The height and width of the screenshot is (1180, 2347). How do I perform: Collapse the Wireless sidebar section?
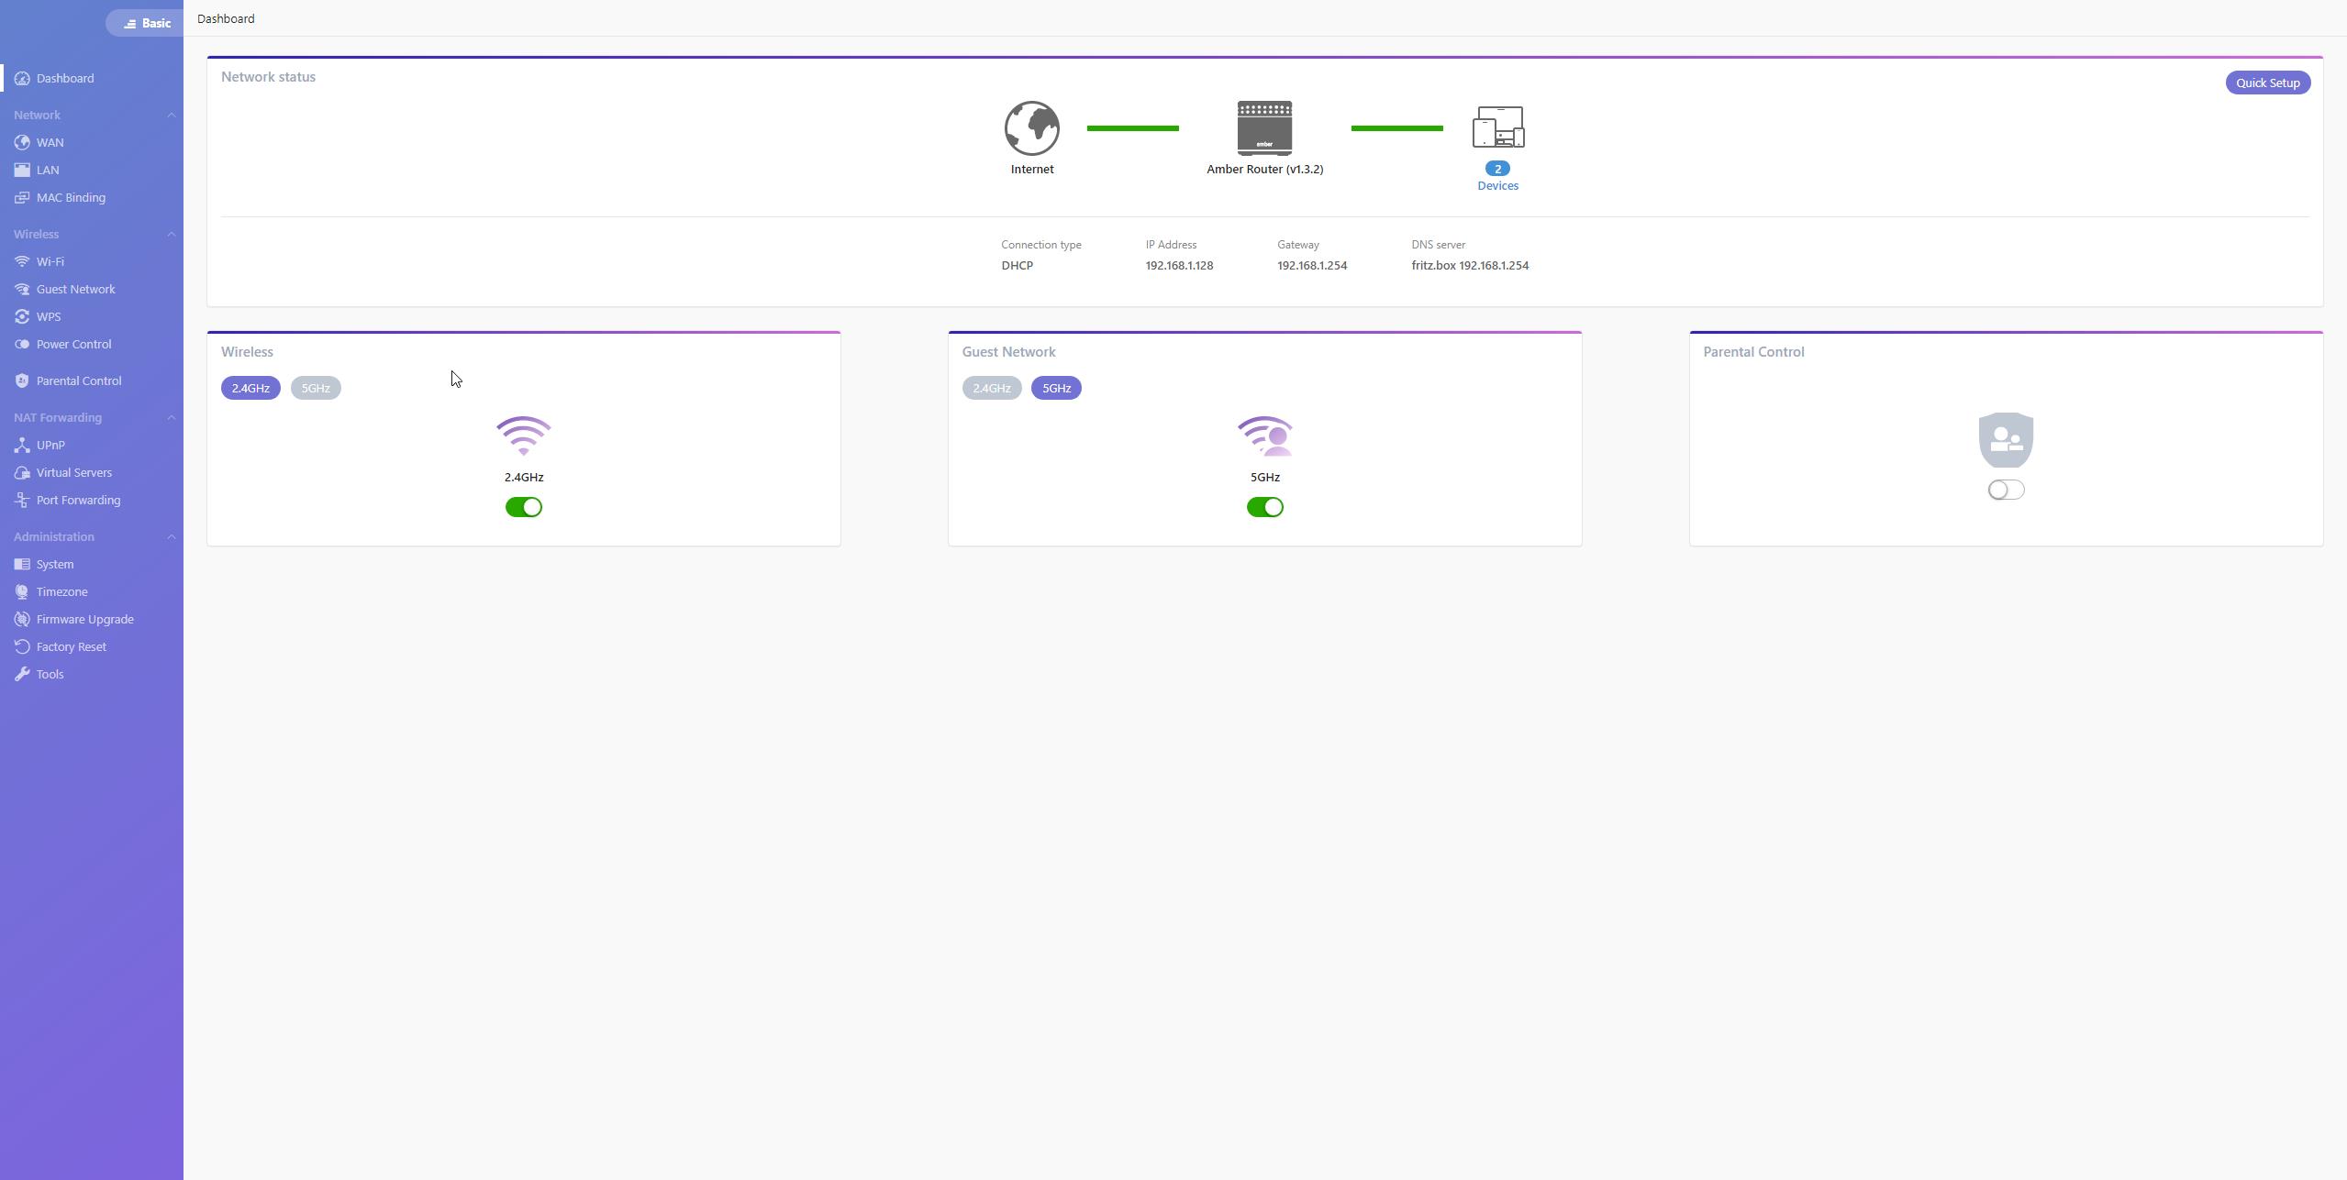(171, 234)
